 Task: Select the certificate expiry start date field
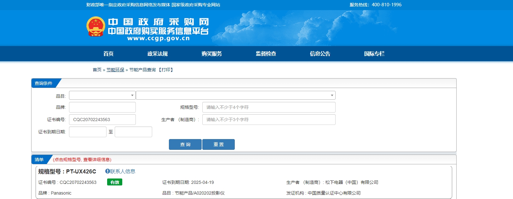pyautogui.click(x=88, y=132)
